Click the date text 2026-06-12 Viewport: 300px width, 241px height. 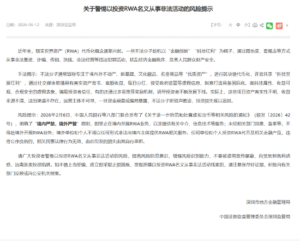[x=28, y=25]
